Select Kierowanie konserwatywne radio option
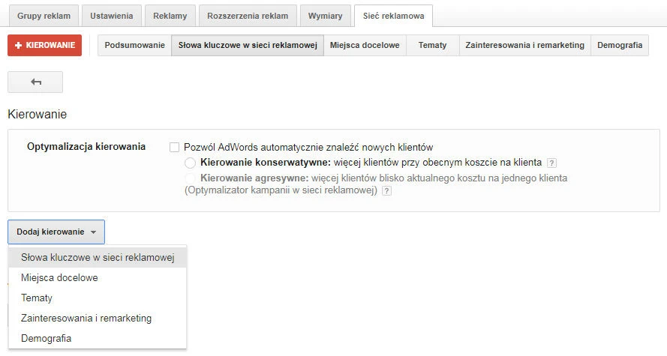Viewport: 667px width, 356px height. [190, 163]
